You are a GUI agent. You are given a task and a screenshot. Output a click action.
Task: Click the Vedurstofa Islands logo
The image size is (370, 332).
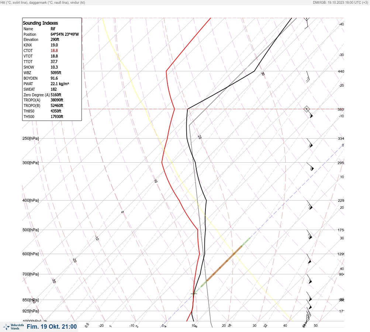coord(13,327)
